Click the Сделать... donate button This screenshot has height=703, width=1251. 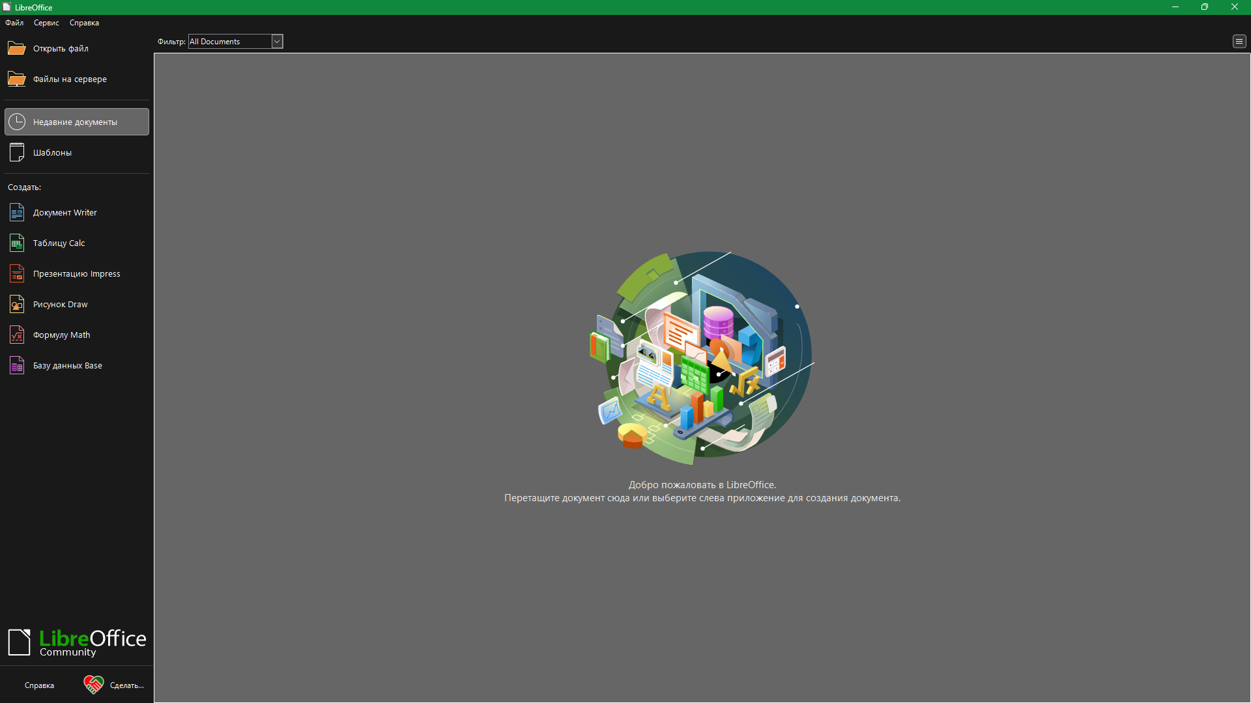[126, 685]
